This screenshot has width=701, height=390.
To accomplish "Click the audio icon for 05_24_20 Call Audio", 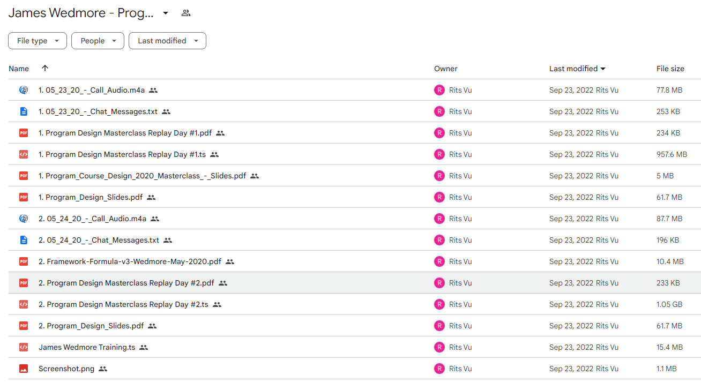I will point(24,219).
